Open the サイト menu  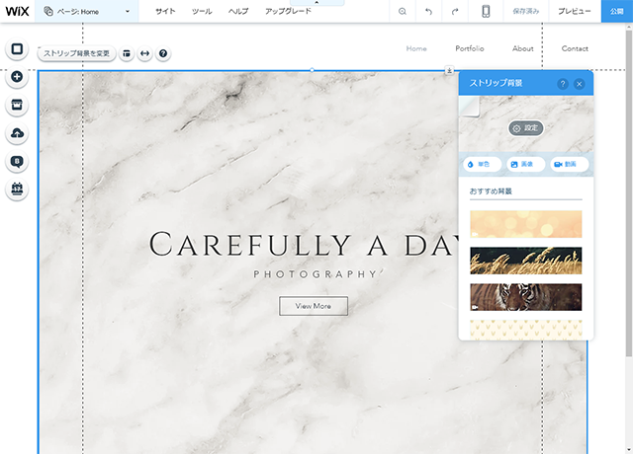pyautogui.click(x=165, y=11)
